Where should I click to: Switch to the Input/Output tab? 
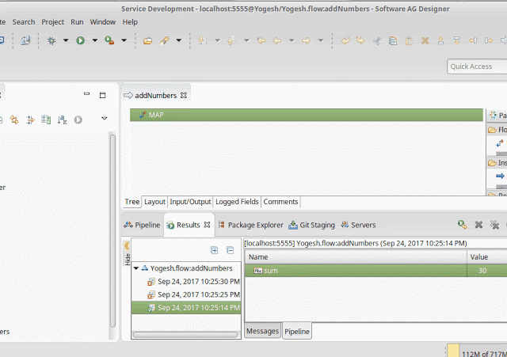coord(190,202)
